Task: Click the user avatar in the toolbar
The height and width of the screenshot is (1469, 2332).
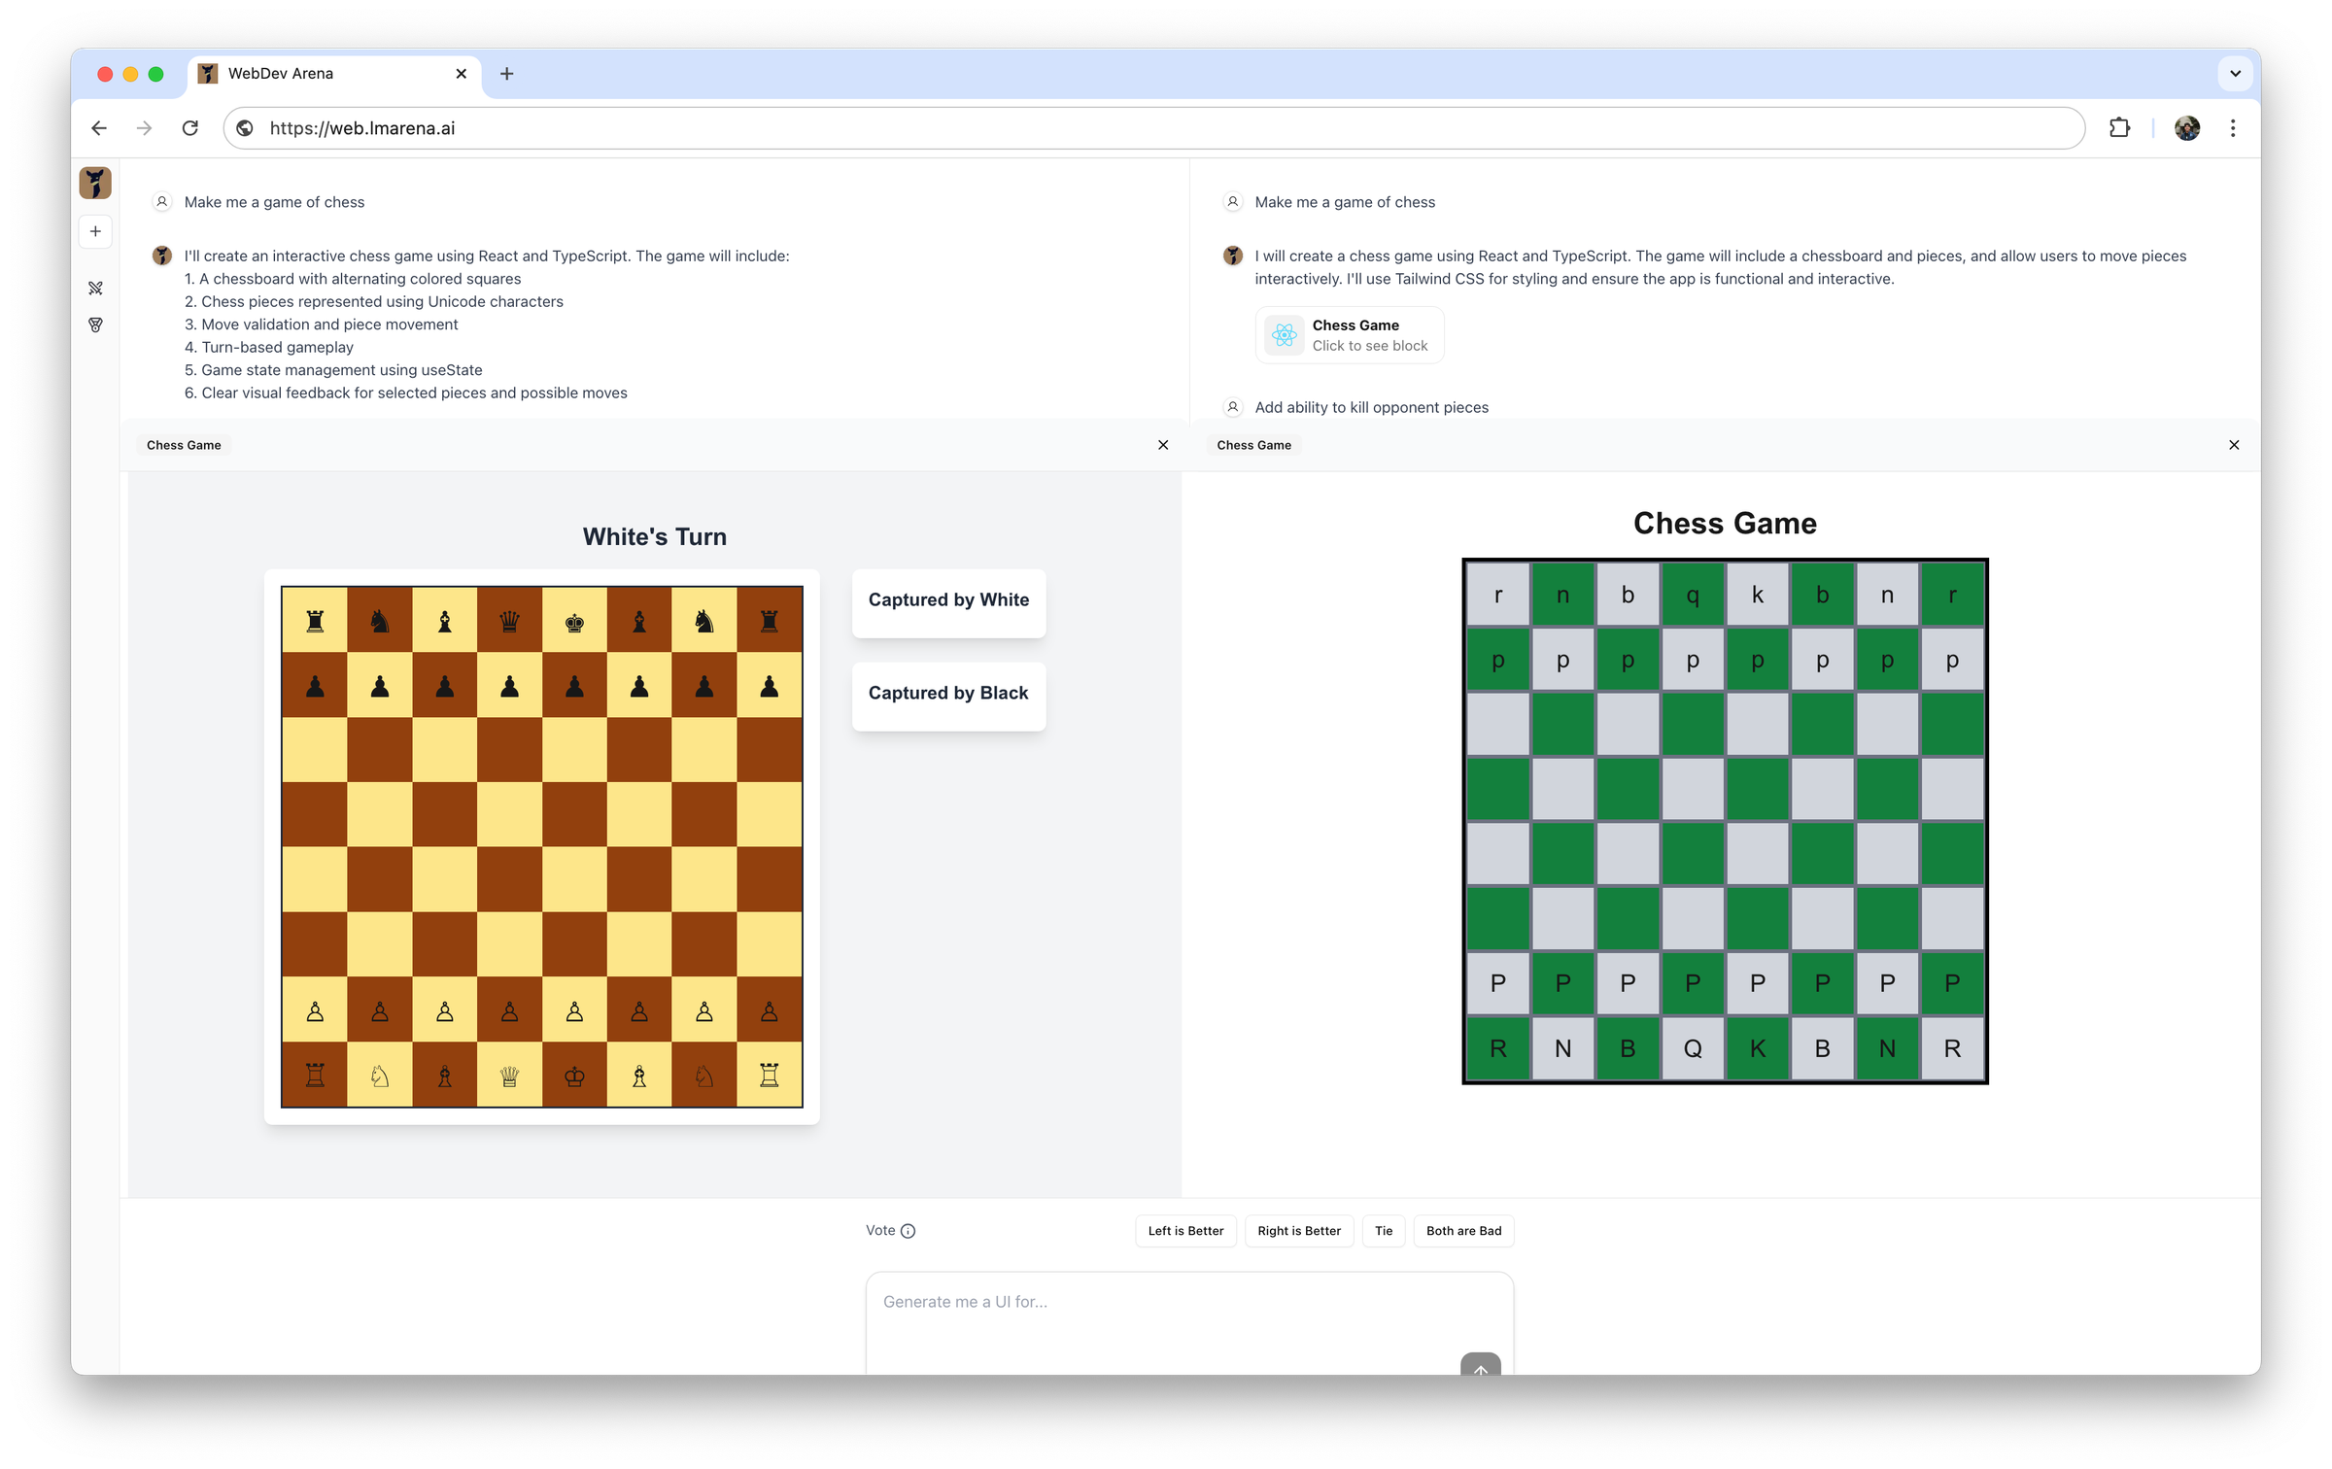Action: click(x=2186, y=127)
